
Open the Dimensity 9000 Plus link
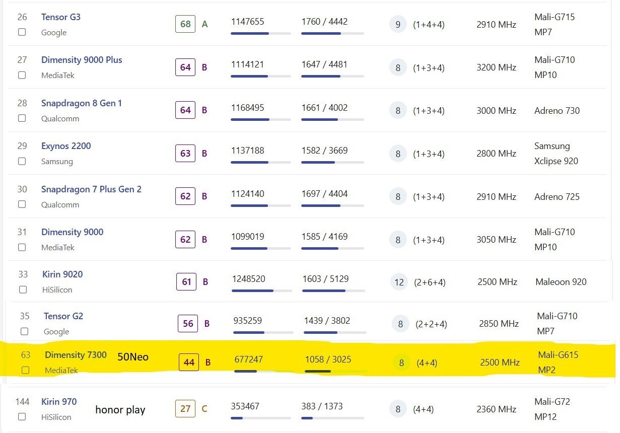[x=82, y=60]
